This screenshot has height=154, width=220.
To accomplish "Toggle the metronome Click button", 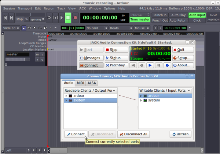I will 197,21.
